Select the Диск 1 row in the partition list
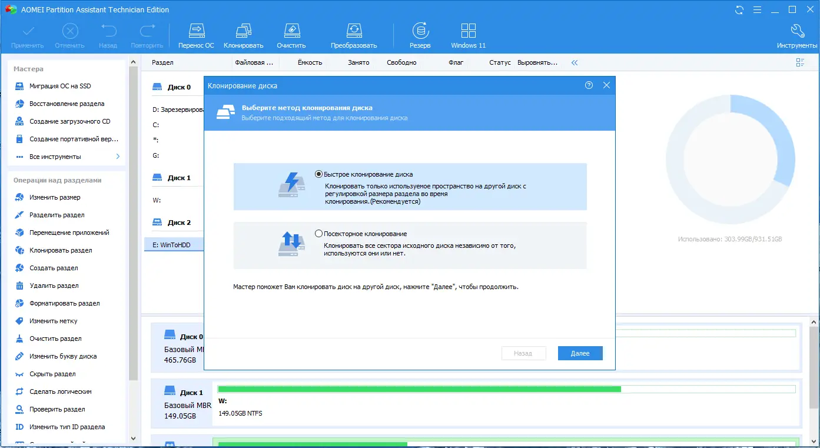This screenshot has width=820, height=448. click(x=174, y=178)
